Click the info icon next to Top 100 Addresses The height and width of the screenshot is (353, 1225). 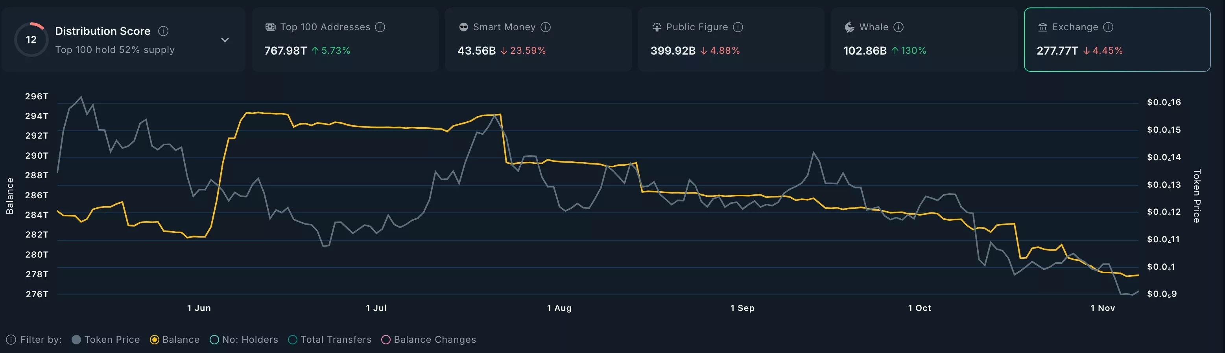(380, 27)
